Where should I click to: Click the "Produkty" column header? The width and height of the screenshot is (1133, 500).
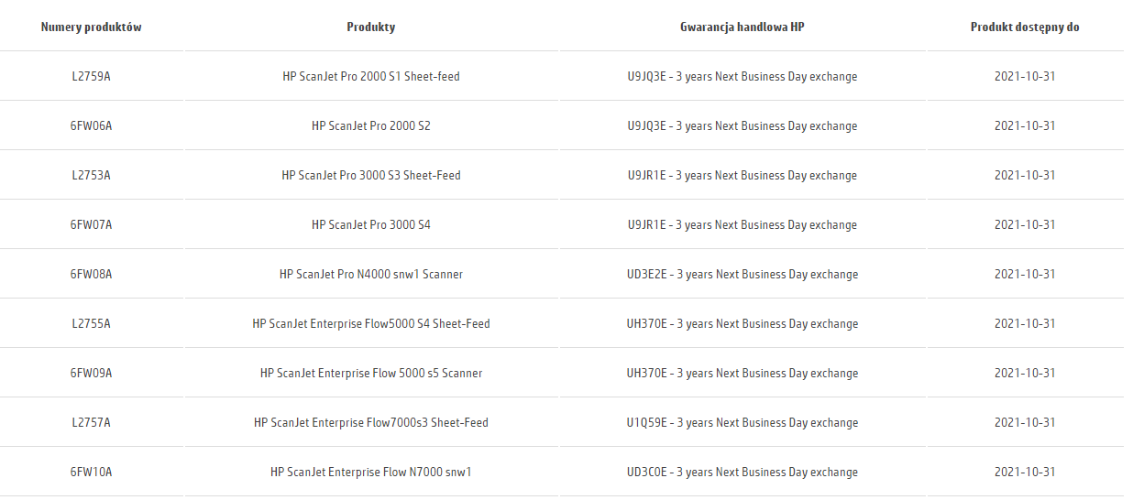371,27
